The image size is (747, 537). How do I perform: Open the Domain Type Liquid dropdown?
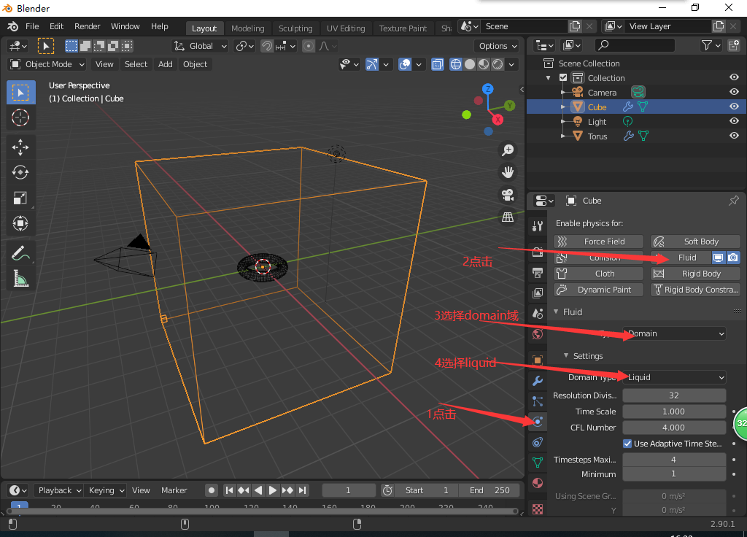[x=673, y=377]
